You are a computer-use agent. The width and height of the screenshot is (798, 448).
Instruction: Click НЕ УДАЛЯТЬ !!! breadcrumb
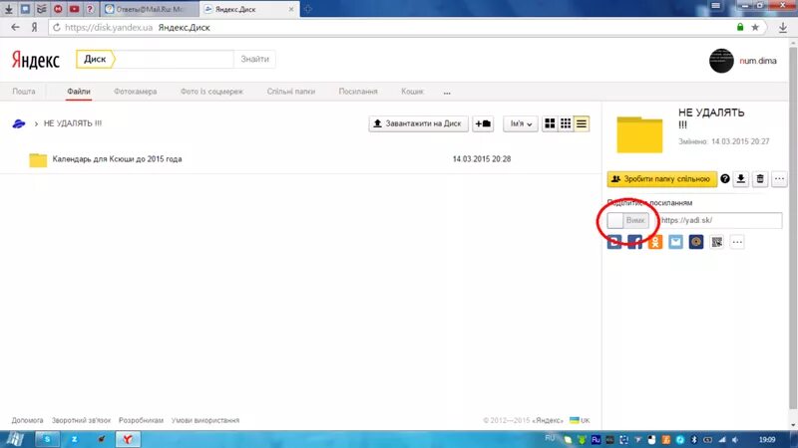tap(73, 123)
